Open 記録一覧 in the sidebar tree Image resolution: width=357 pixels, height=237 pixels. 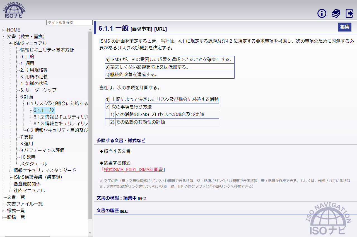click(x=16, y=217)
